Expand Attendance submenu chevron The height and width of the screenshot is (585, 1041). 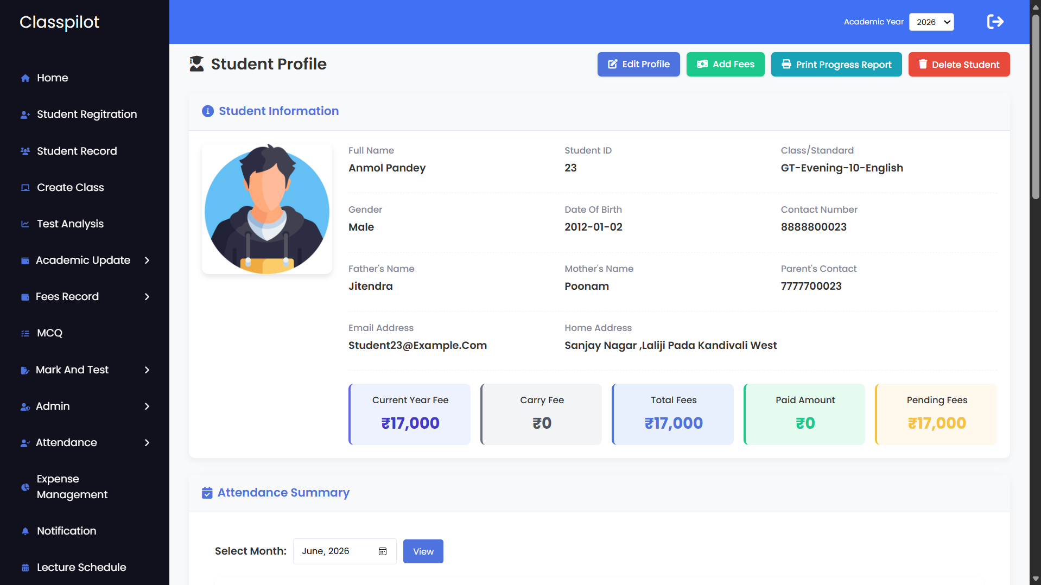coord(147,443)
